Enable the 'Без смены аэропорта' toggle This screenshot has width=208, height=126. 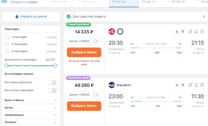[52, 83]
